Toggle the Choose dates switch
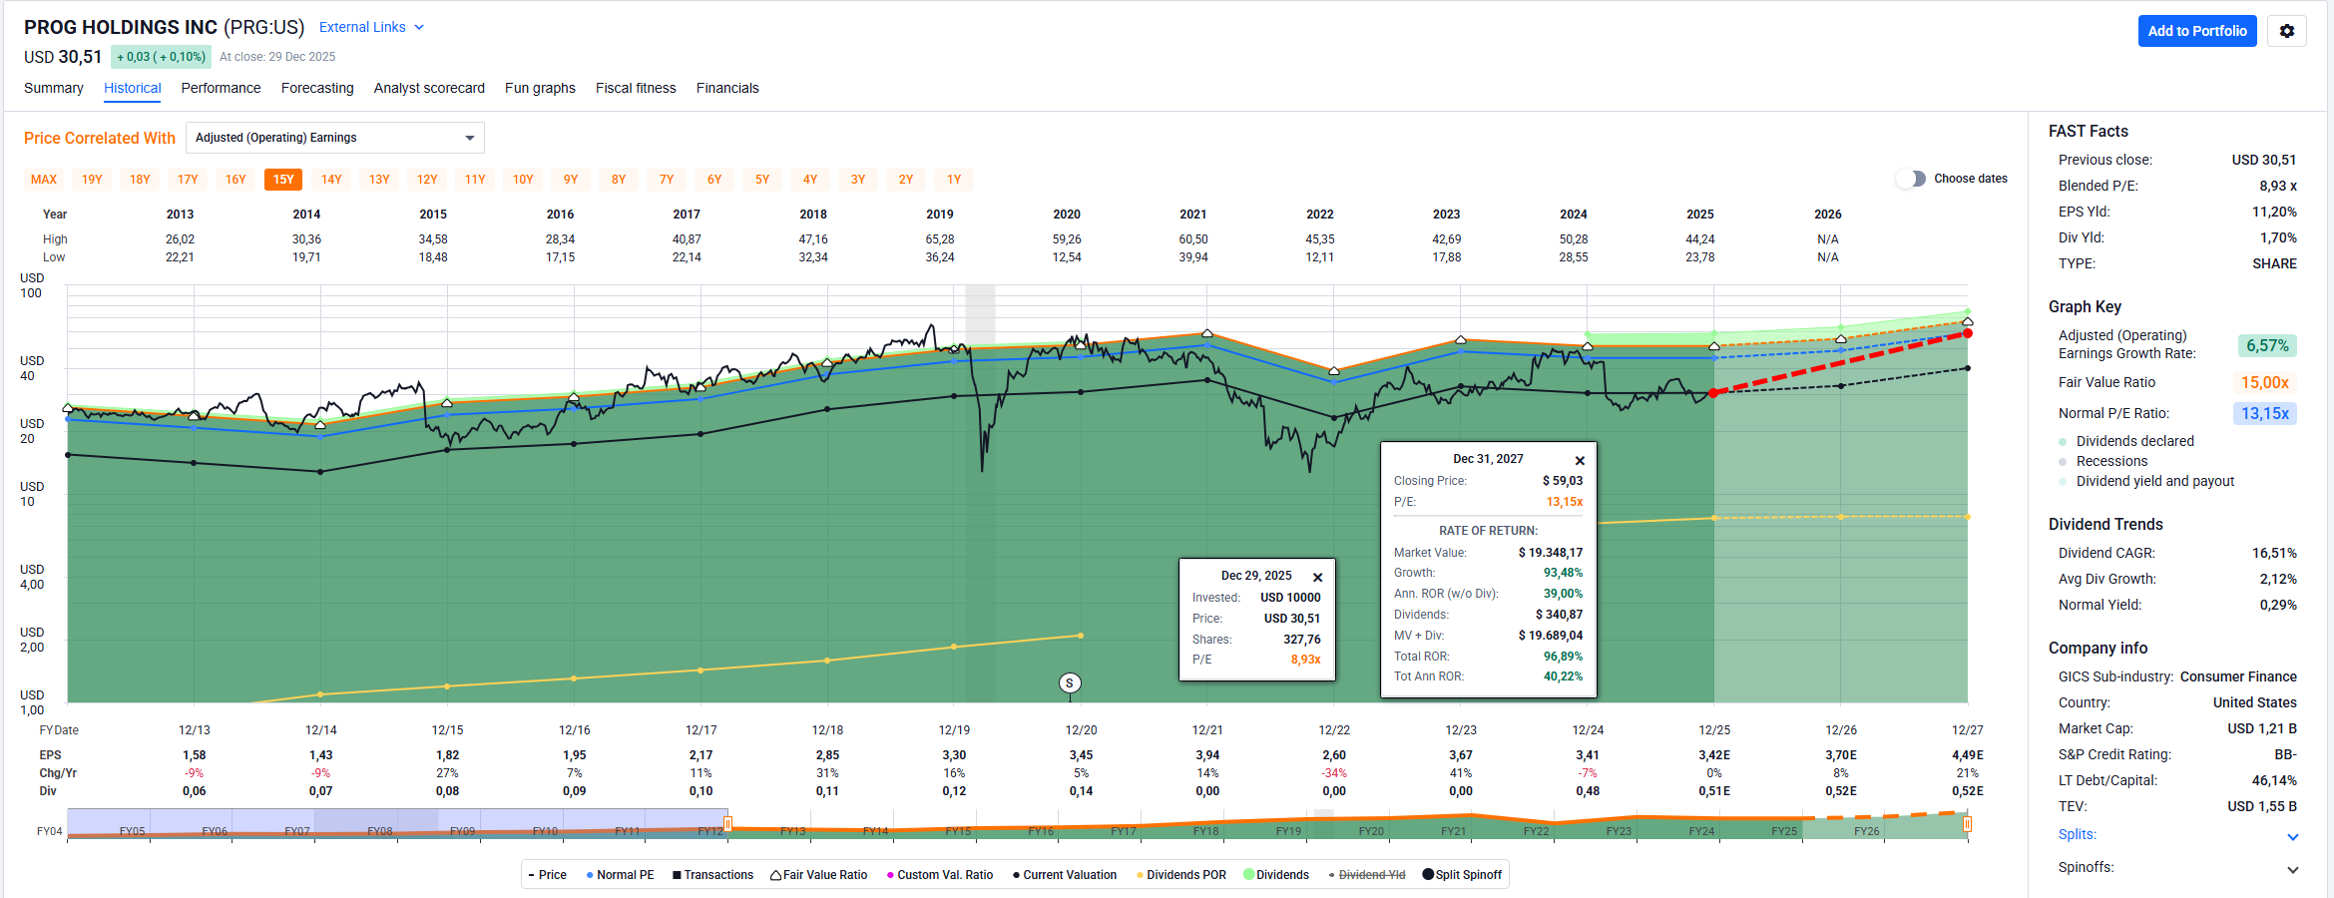This screenshot has width=2334, height=898. coord(1910,179)
